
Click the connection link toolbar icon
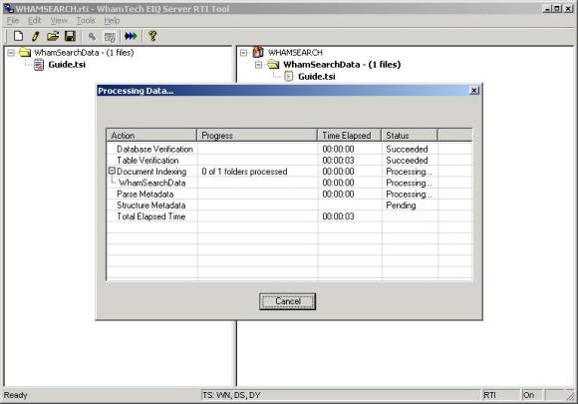[92, 36]
